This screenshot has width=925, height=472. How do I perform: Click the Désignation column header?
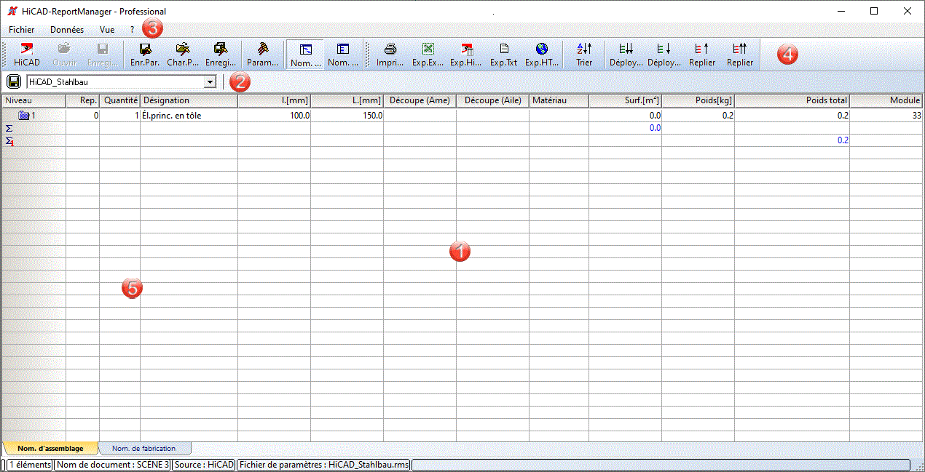coord(189,100)
